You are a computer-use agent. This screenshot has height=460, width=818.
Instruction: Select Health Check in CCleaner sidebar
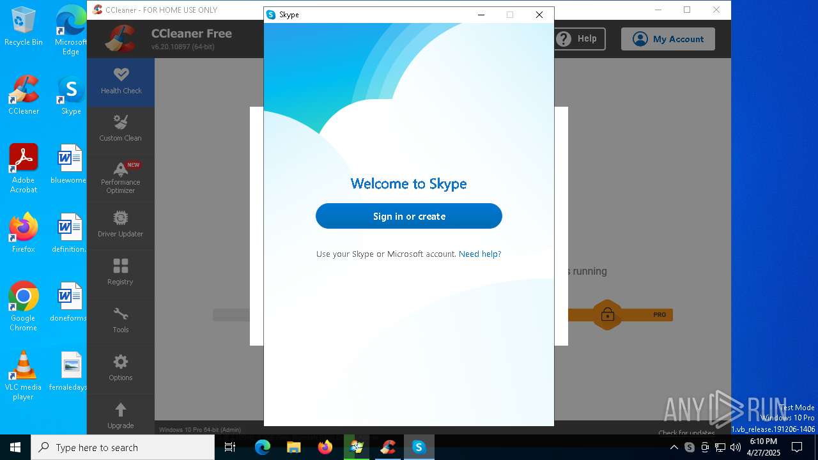point(121,82)
